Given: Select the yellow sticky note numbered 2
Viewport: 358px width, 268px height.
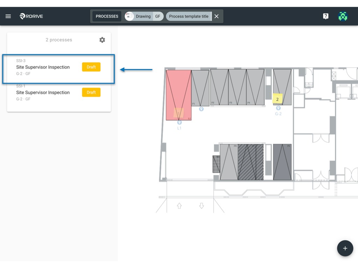Looking at the screenshot, I should pos(277,99).
